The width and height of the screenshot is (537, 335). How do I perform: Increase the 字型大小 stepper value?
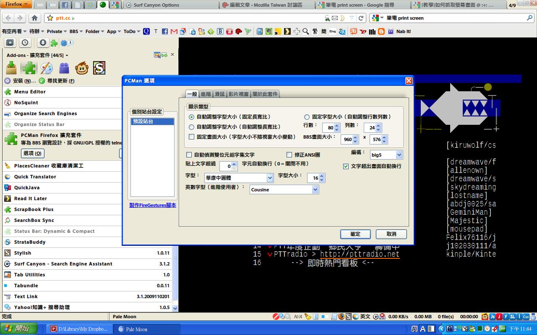[322, 176]
